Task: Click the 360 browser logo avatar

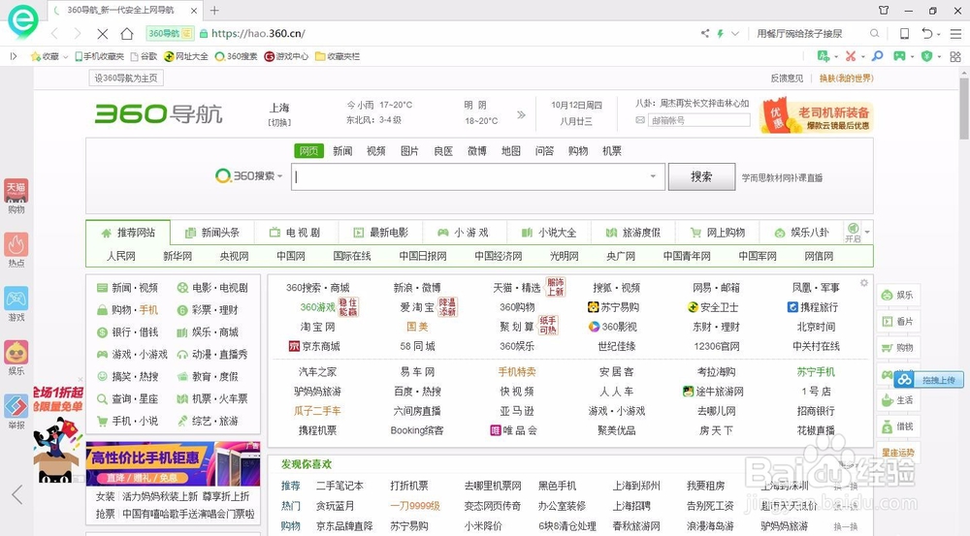Action: tap(22, 19)
